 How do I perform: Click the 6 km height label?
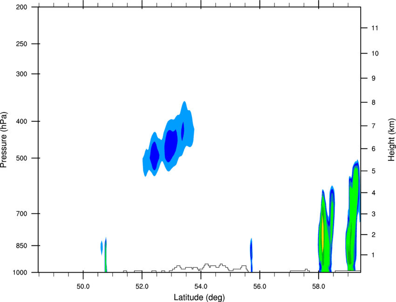point(374,149)
